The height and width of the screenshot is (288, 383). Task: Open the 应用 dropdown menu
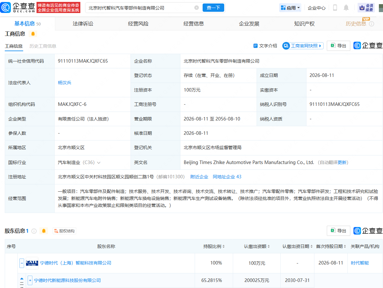[x=290, y=8]
